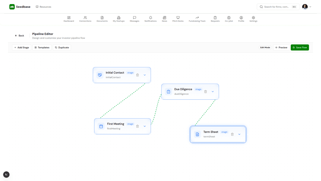Click the Fundraising Track icon
Screen dimensions: 321x181
pyautogui.click(x=197, y=18)
